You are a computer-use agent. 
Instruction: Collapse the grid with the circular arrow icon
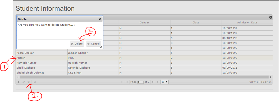point(271,17)
